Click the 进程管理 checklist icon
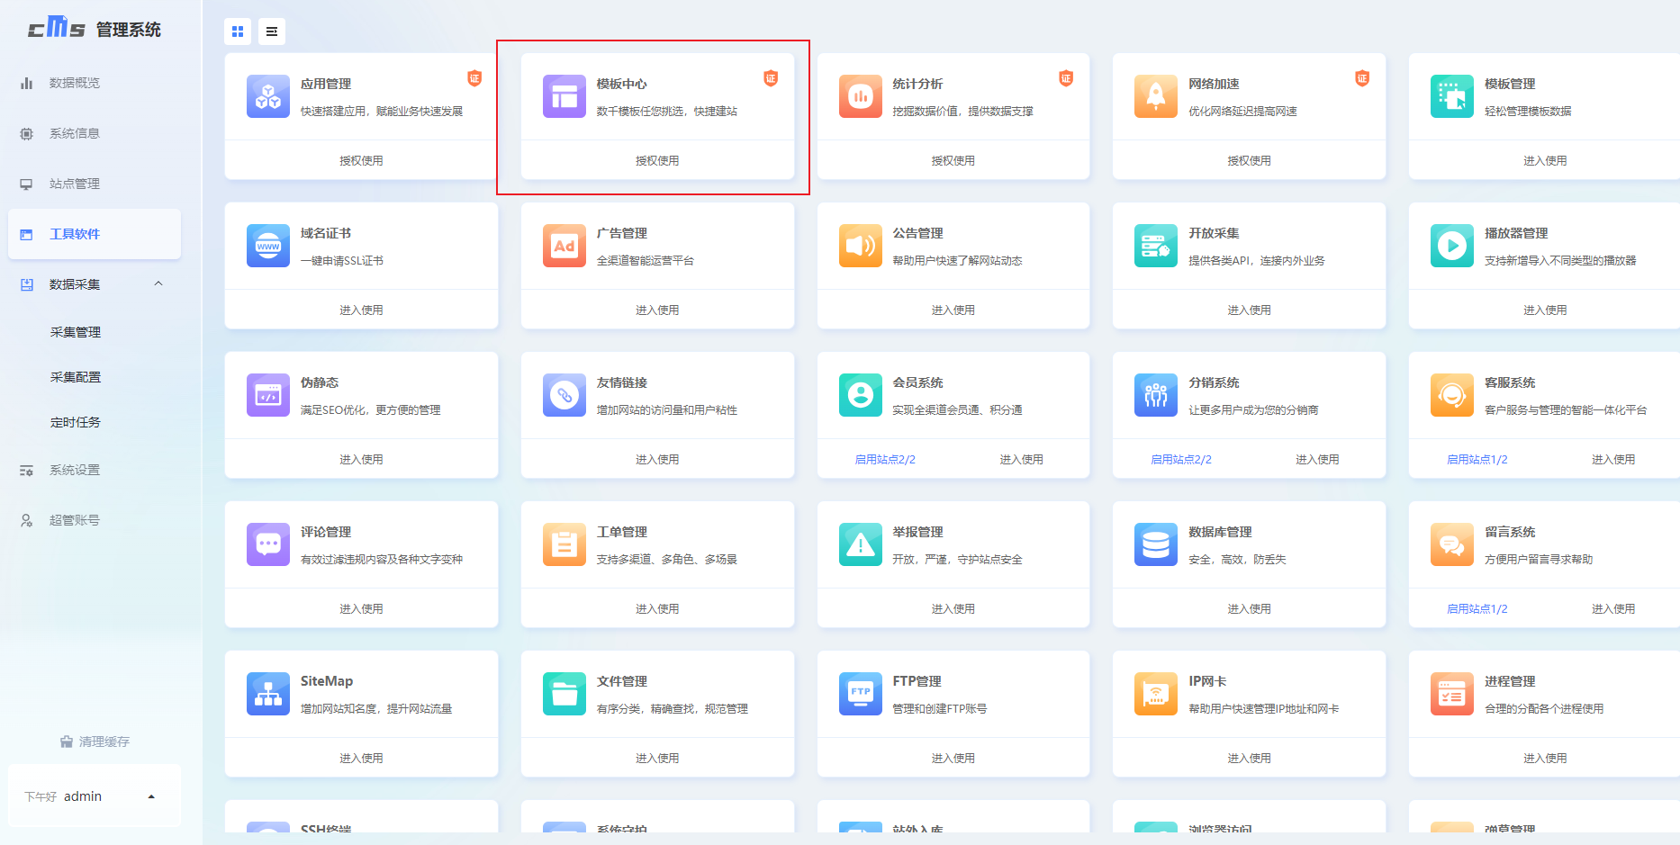 [1452, 694]
